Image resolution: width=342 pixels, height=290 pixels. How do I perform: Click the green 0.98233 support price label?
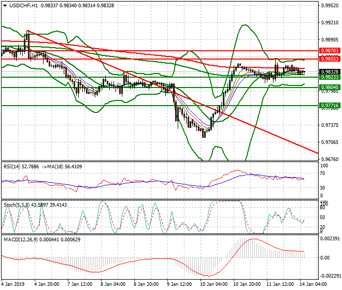[x=330, y=77]
